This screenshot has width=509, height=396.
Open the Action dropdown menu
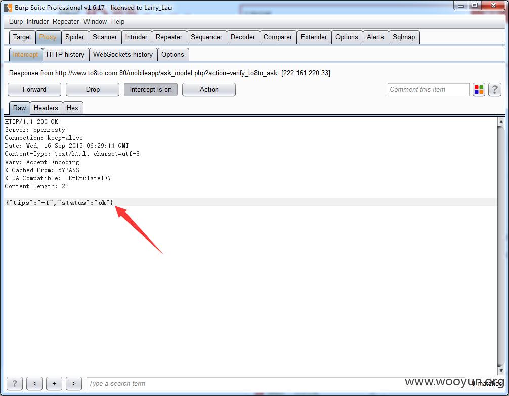[209, 89]
